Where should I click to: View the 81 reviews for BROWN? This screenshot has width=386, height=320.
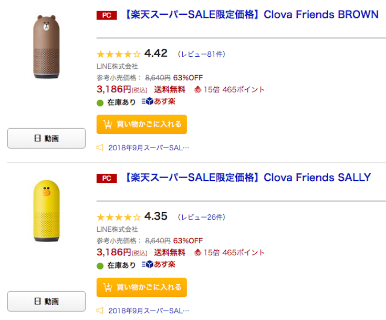coord(202,54)
